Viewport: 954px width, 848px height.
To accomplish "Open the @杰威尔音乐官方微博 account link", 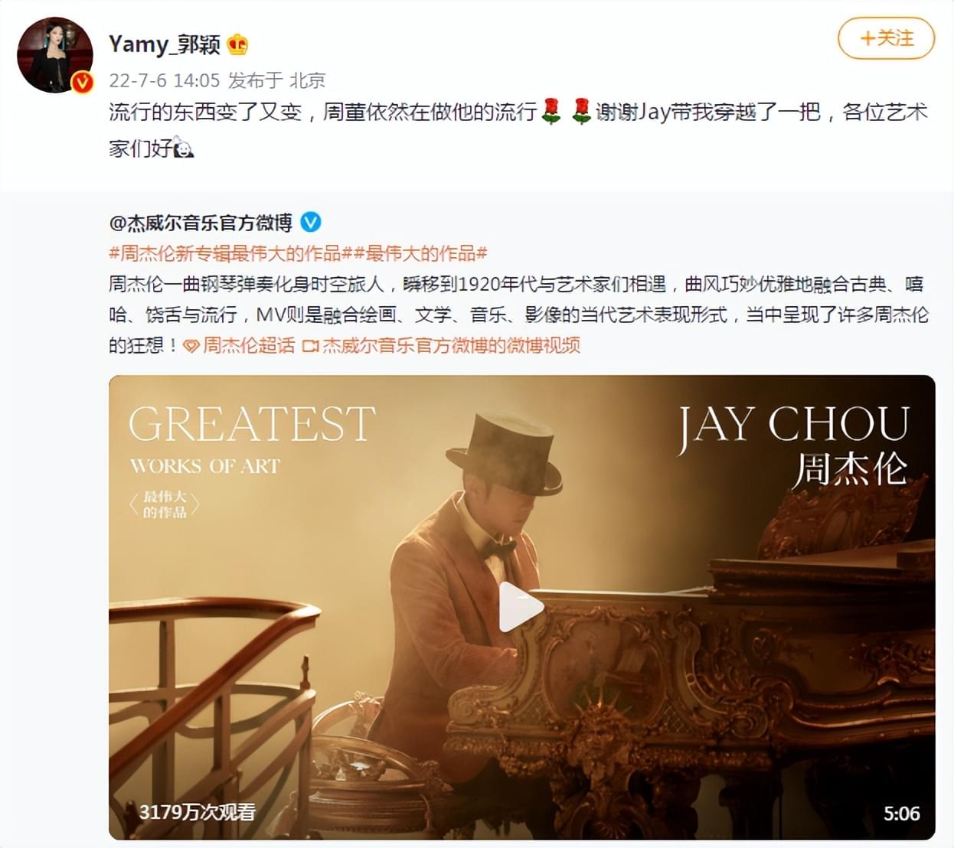I will [201, 223].
